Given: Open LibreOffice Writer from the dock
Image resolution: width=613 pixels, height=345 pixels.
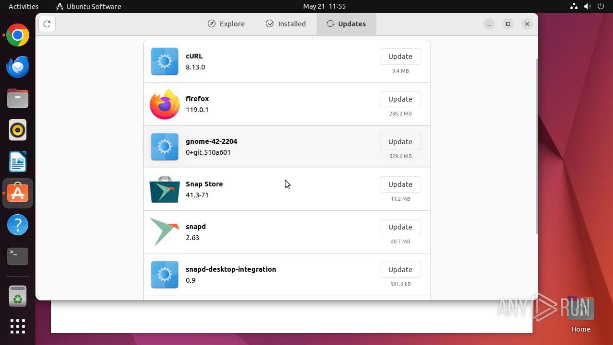Looking at the screenshot, I should [18, 161].
